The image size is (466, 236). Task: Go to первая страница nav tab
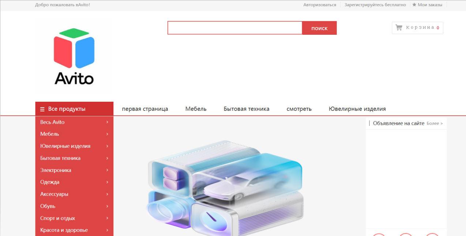click(145, 109)
